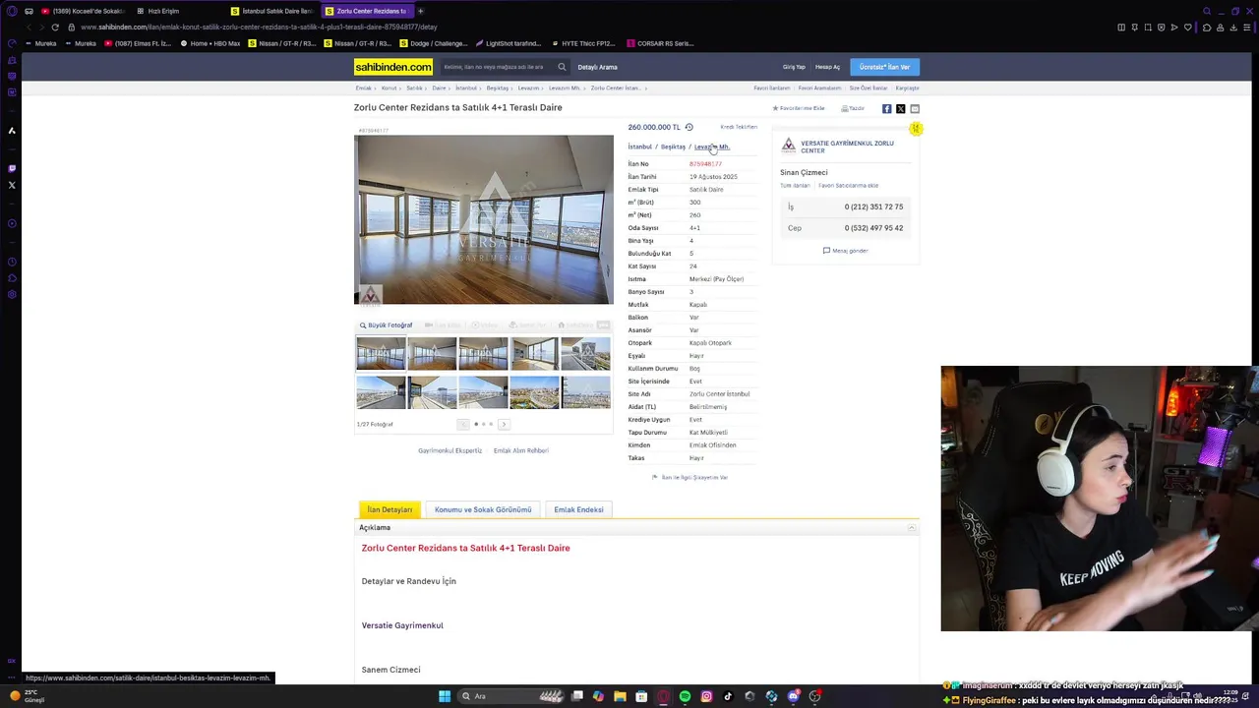This screenshot has height=708, width=1259.
Task: Switch to Emlak Endeksi tab
Action: [578, 509]
